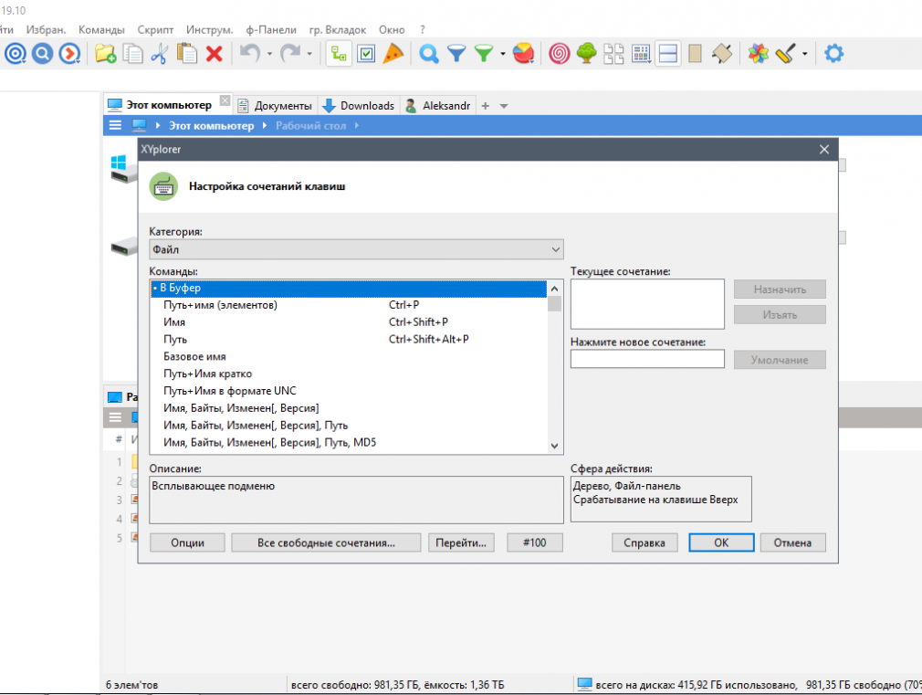Toggle the checkmark box toolbar button

pos(366,54)
